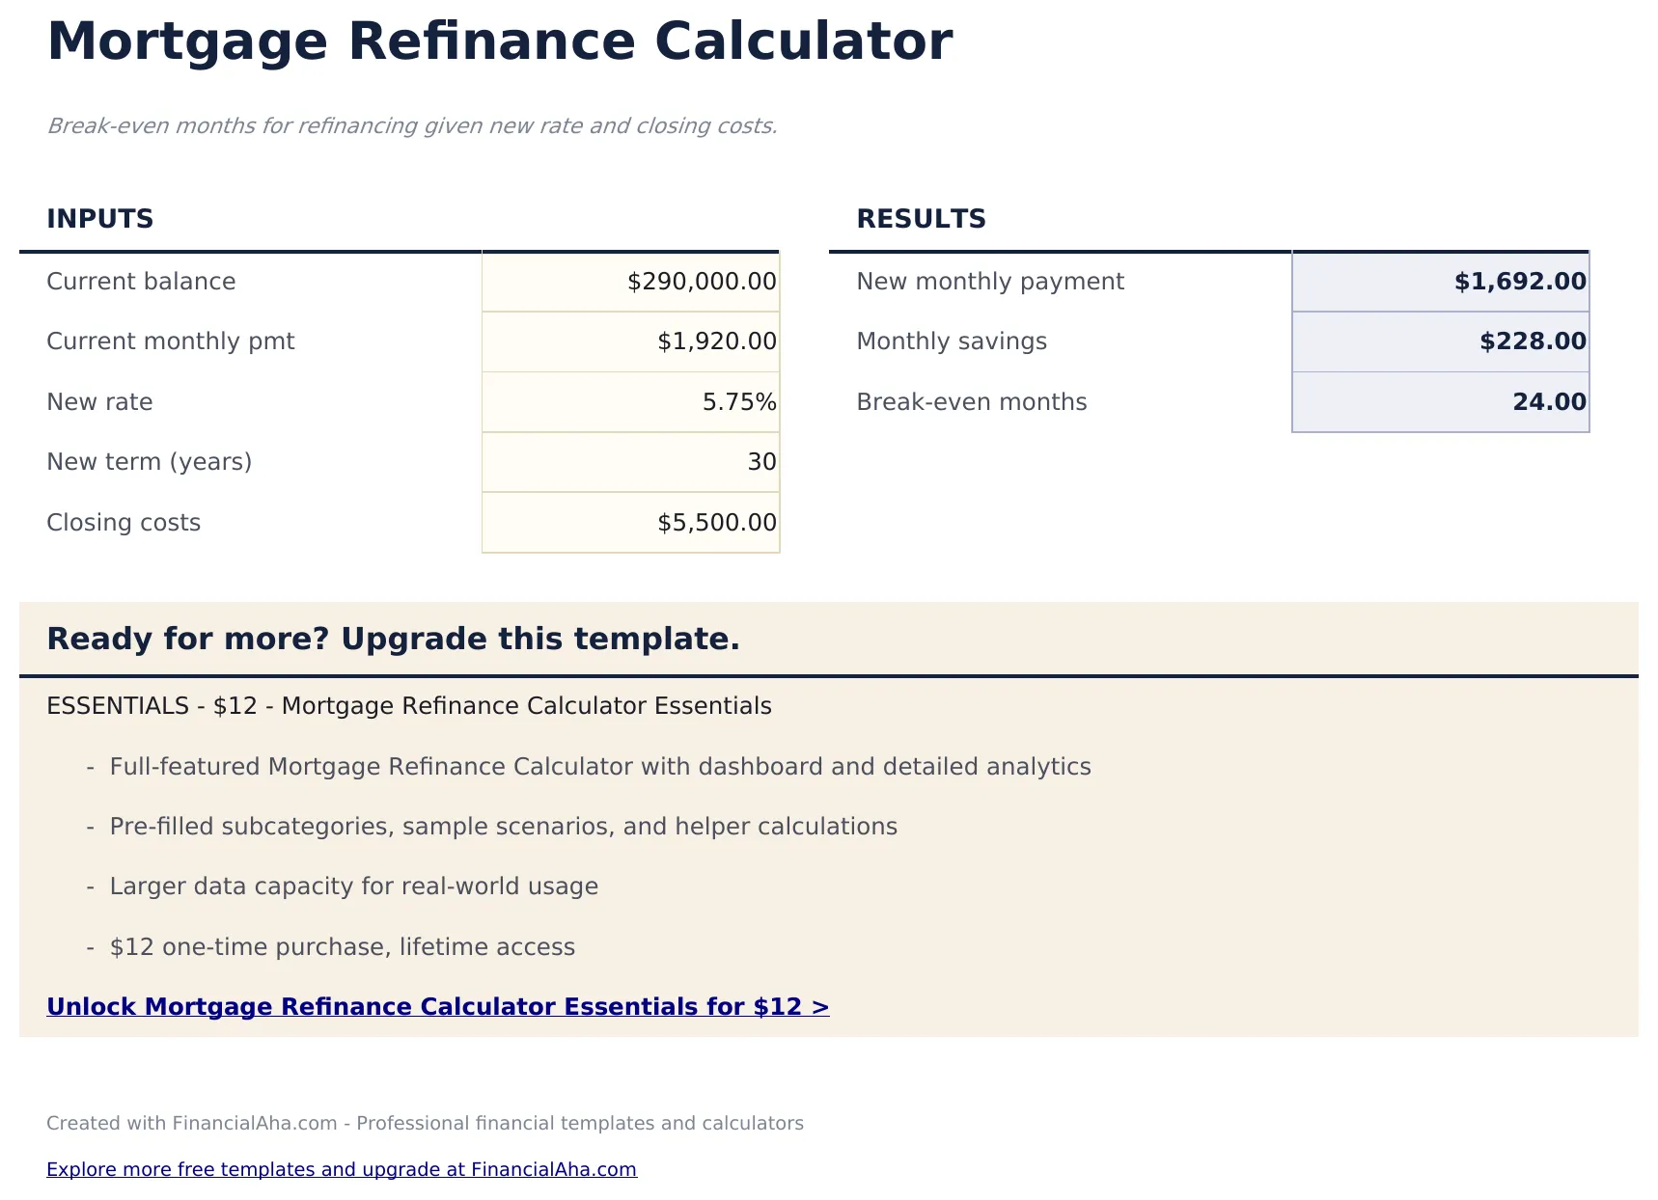This screenshot has height=1200, width=1658.
Task: Select the Break-even months row label
Action: click(972, 402)
